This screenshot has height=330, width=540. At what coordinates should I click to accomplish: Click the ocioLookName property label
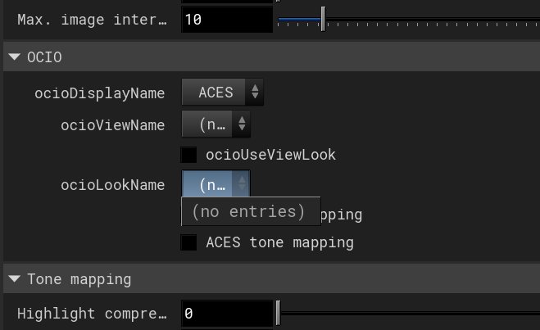tap(112, 185)
